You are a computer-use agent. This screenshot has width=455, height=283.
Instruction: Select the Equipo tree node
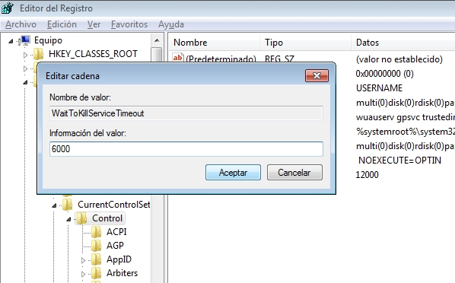click(48, 40)
